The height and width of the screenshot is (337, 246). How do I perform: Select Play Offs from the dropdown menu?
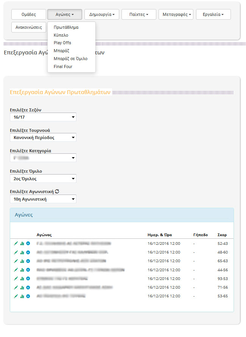point(62,43)
